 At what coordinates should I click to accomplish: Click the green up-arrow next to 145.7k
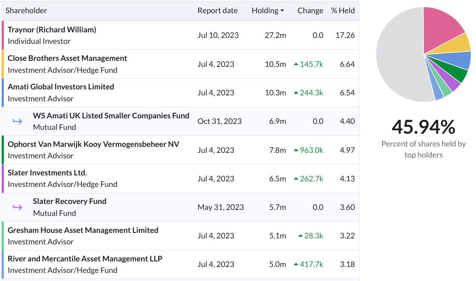[296, 64]
